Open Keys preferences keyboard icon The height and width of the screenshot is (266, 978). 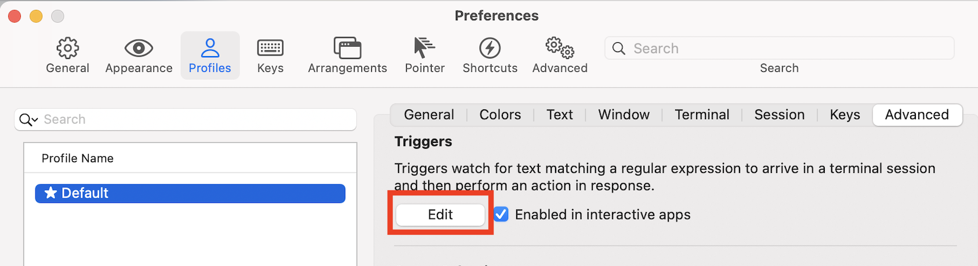point(270,48)
